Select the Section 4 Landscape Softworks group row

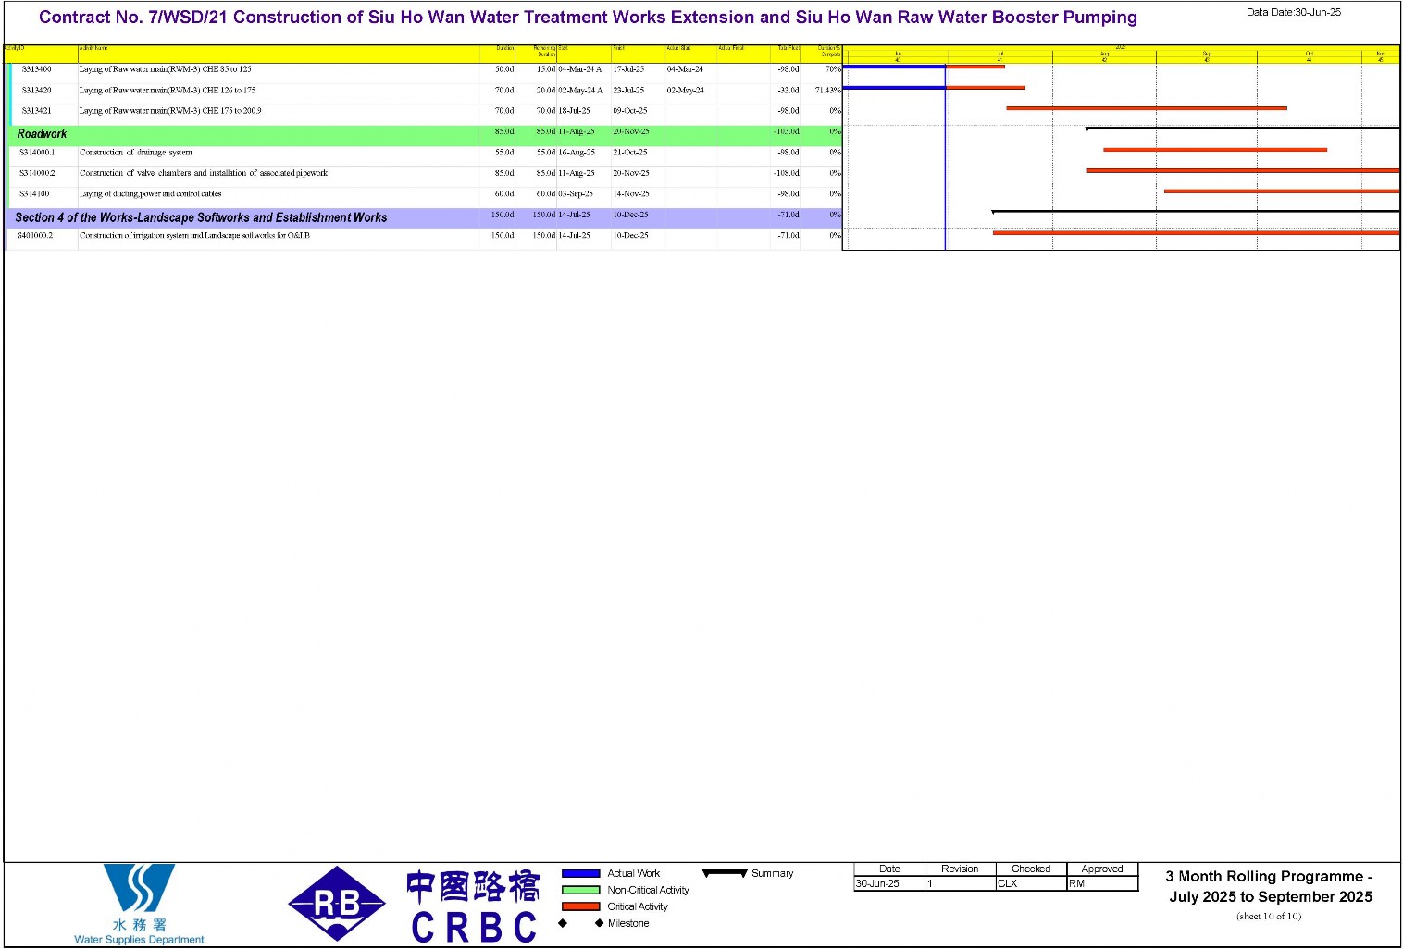tap(424, 217)
